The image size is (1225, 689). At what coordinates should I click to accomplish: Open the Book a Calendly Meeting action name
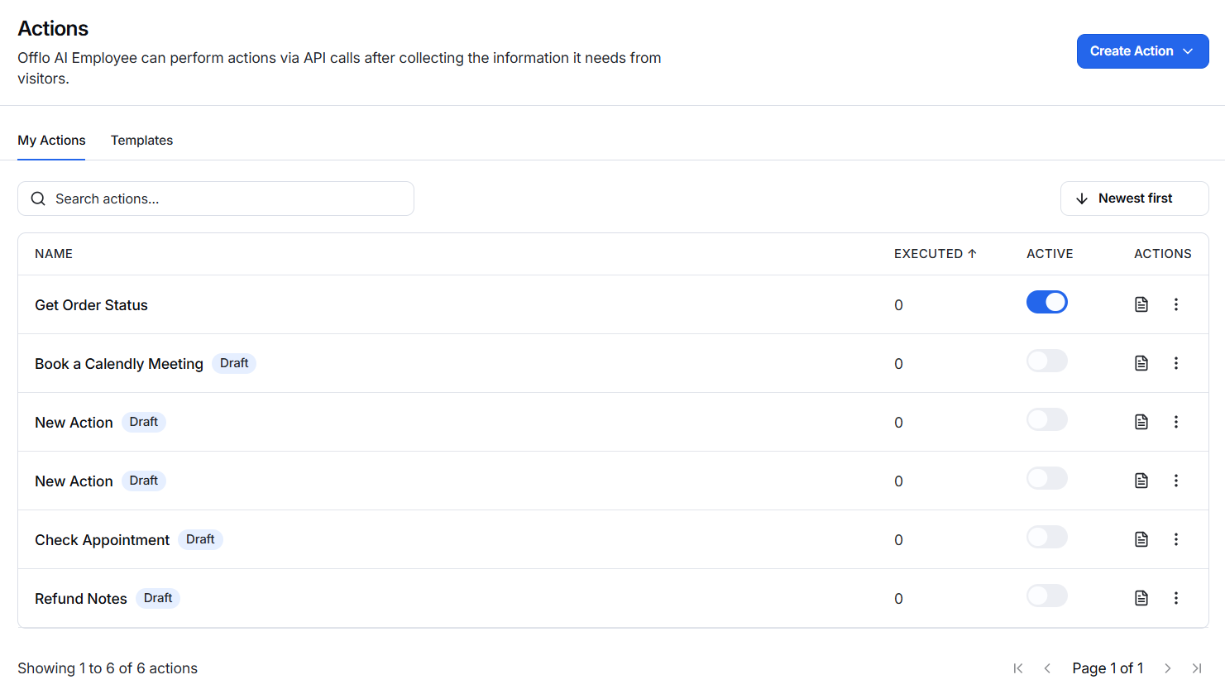[119, 364]
